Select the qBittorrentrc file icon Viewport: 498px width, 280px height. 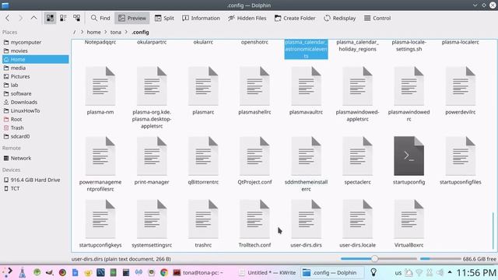click(203, 156)
